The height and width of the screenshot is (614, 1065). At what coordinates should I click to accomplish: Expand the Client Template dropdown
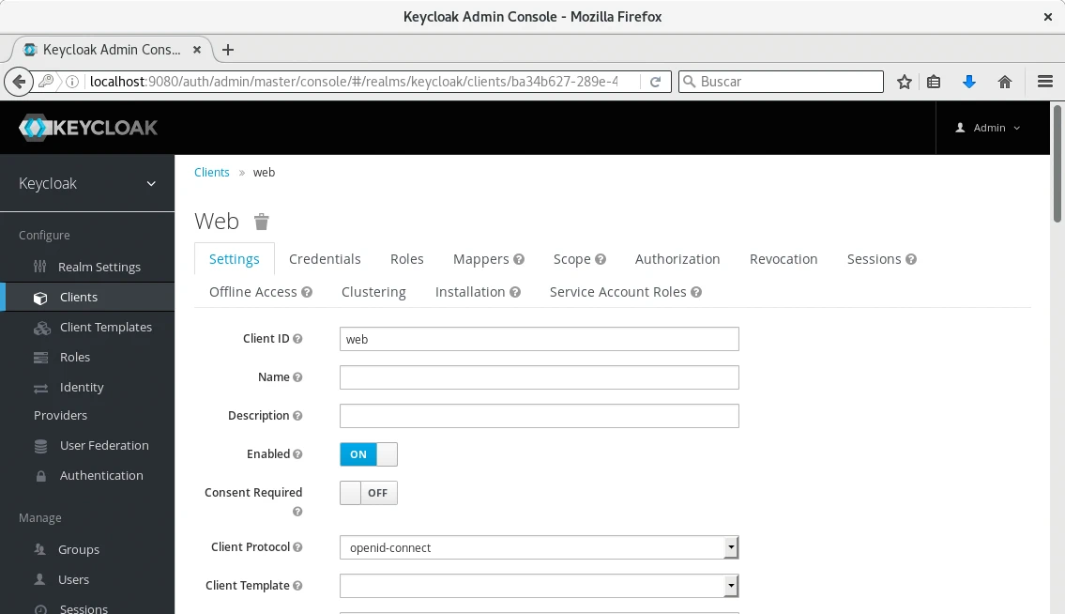click(539, 586)
